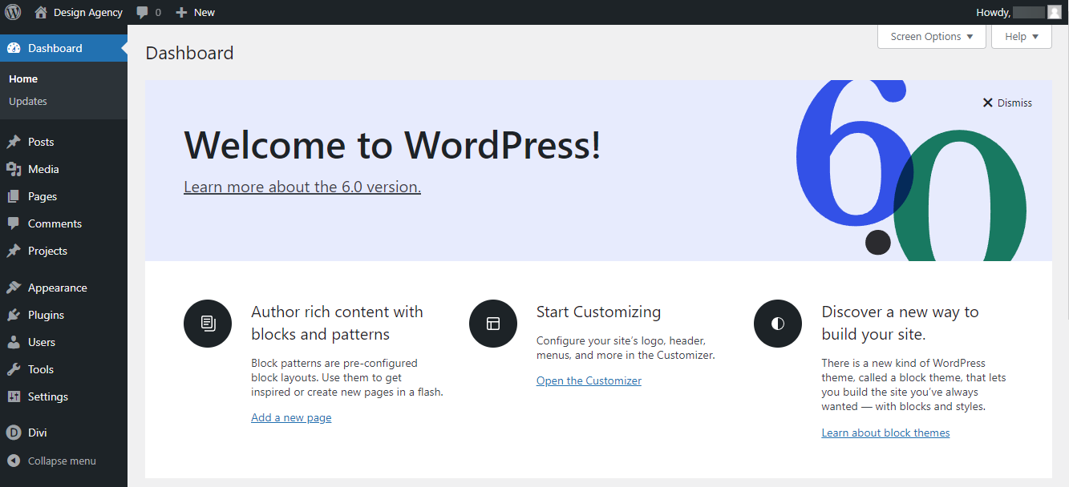Click the Start Customizing heading

598,312
